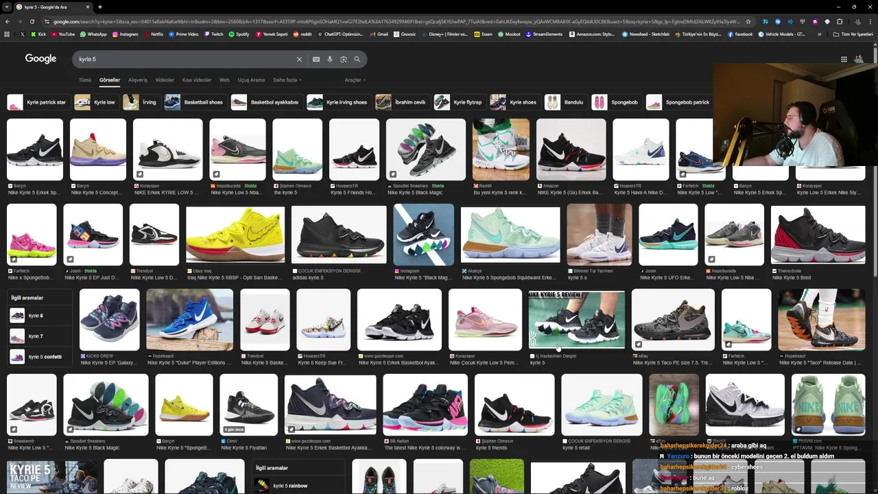Open Araçlar tools dropdown
The image size is (878, 494).
coord(355,80)
